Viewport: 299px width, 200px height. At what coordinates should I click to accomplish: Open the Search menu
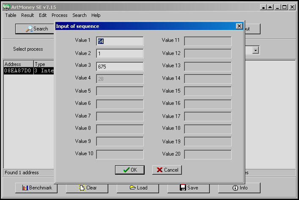tap(80, 15)
